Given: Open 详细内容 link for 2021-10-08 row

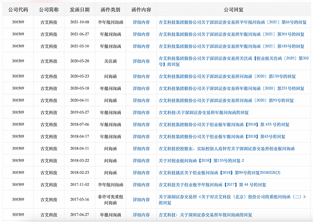Looking at the screenshot, I should tap(141, 22).
